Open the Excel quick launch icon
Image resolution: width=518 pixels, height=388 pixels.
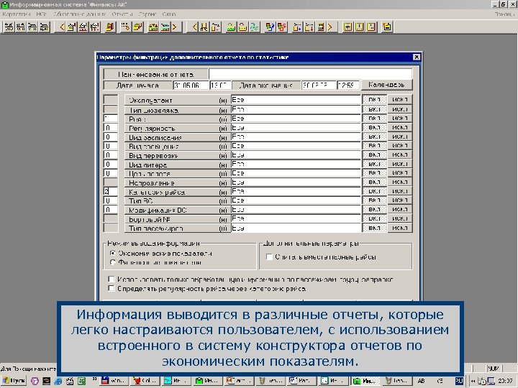81,381
